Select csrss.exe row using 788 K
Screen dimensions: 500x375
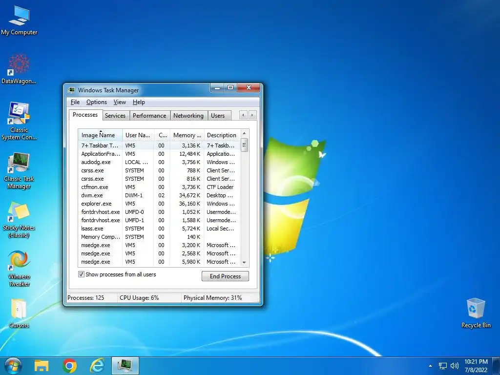(159, 170)
